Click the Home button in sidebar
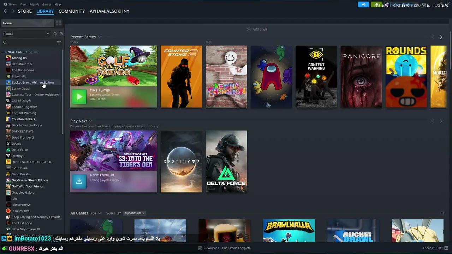The height and width of the screenshot is (254, 452). click(28, 23)
